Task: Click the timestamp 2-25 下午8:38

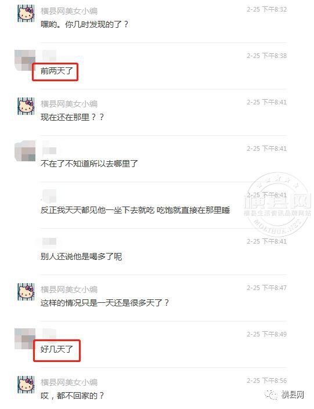Action: pos(267,56)
